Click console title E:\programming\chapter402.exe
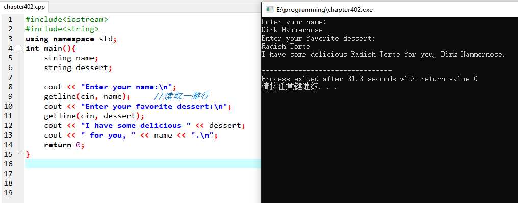 coord(324,10)
